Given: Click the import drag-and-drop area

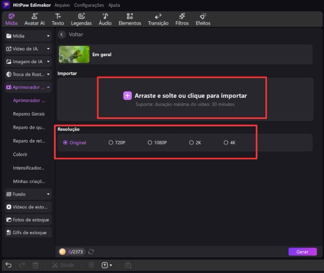Looking at the screenshot, I should tap(185, 99).
